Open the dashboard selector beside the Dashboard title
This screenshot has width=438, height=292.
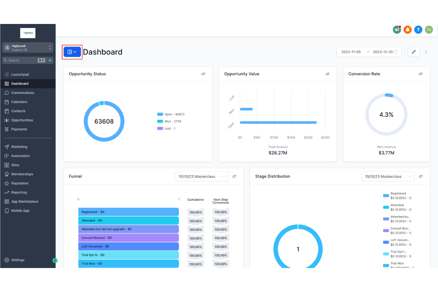pyautogui.click(x=72, y=52)
